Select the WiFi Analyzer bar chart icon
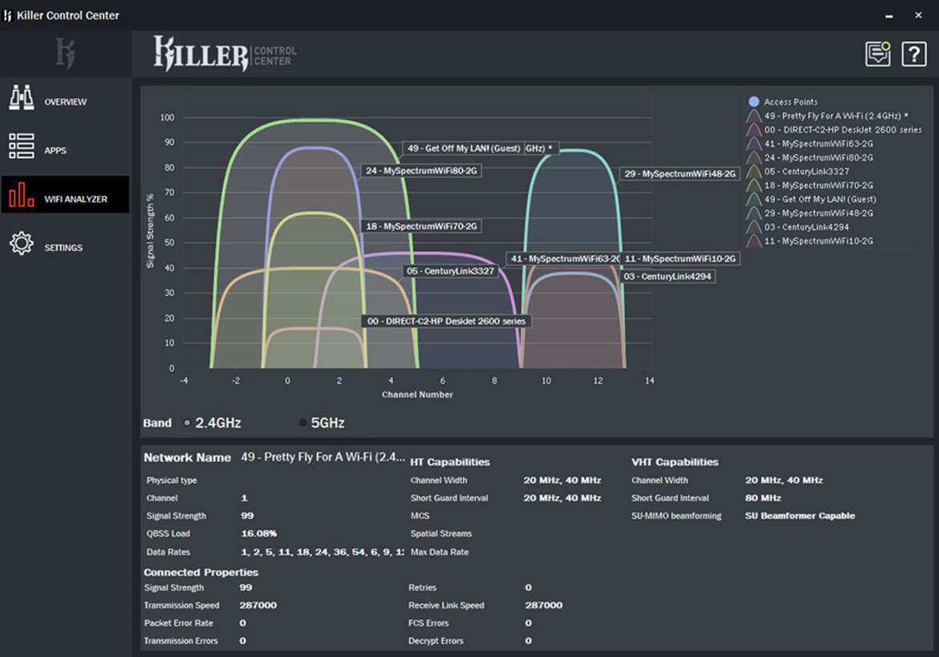This screenshot has width=939, height=657. 22,194
